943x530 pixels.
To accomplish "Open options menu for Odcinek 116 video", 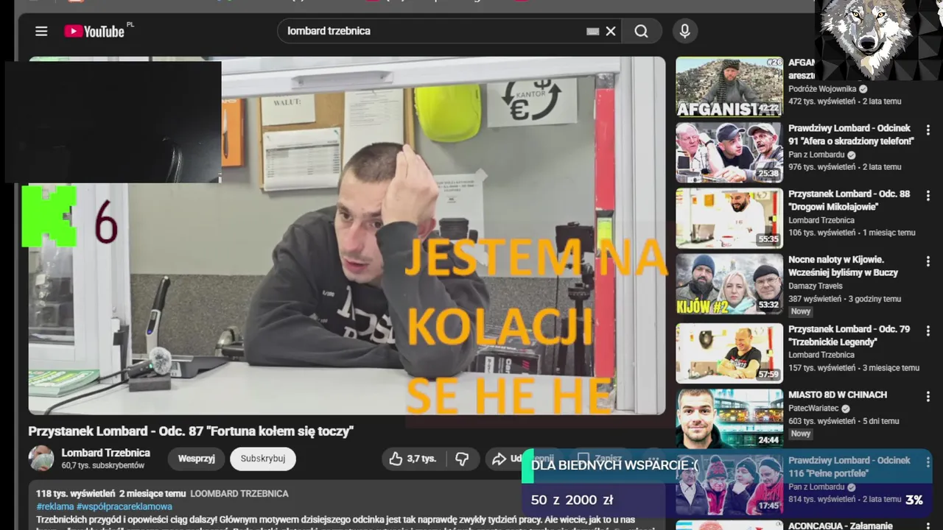I will click(928, 462).
